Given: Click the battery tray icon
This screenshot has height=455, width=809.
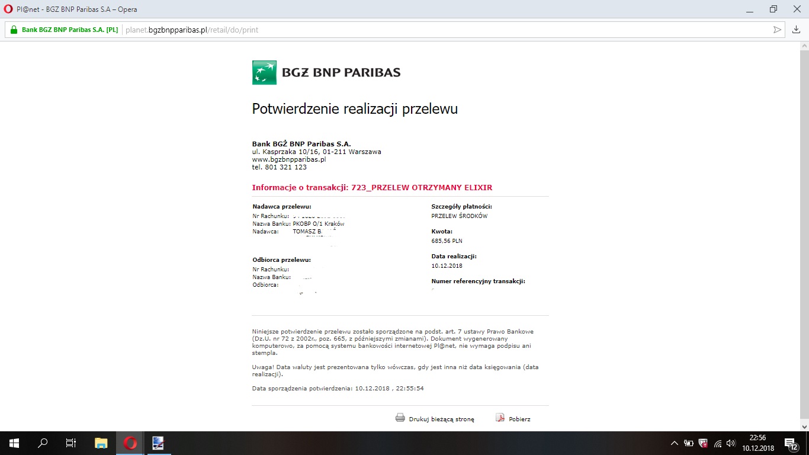Looking at the screenshot, I should pyautogui.click(x=689, y=443).
